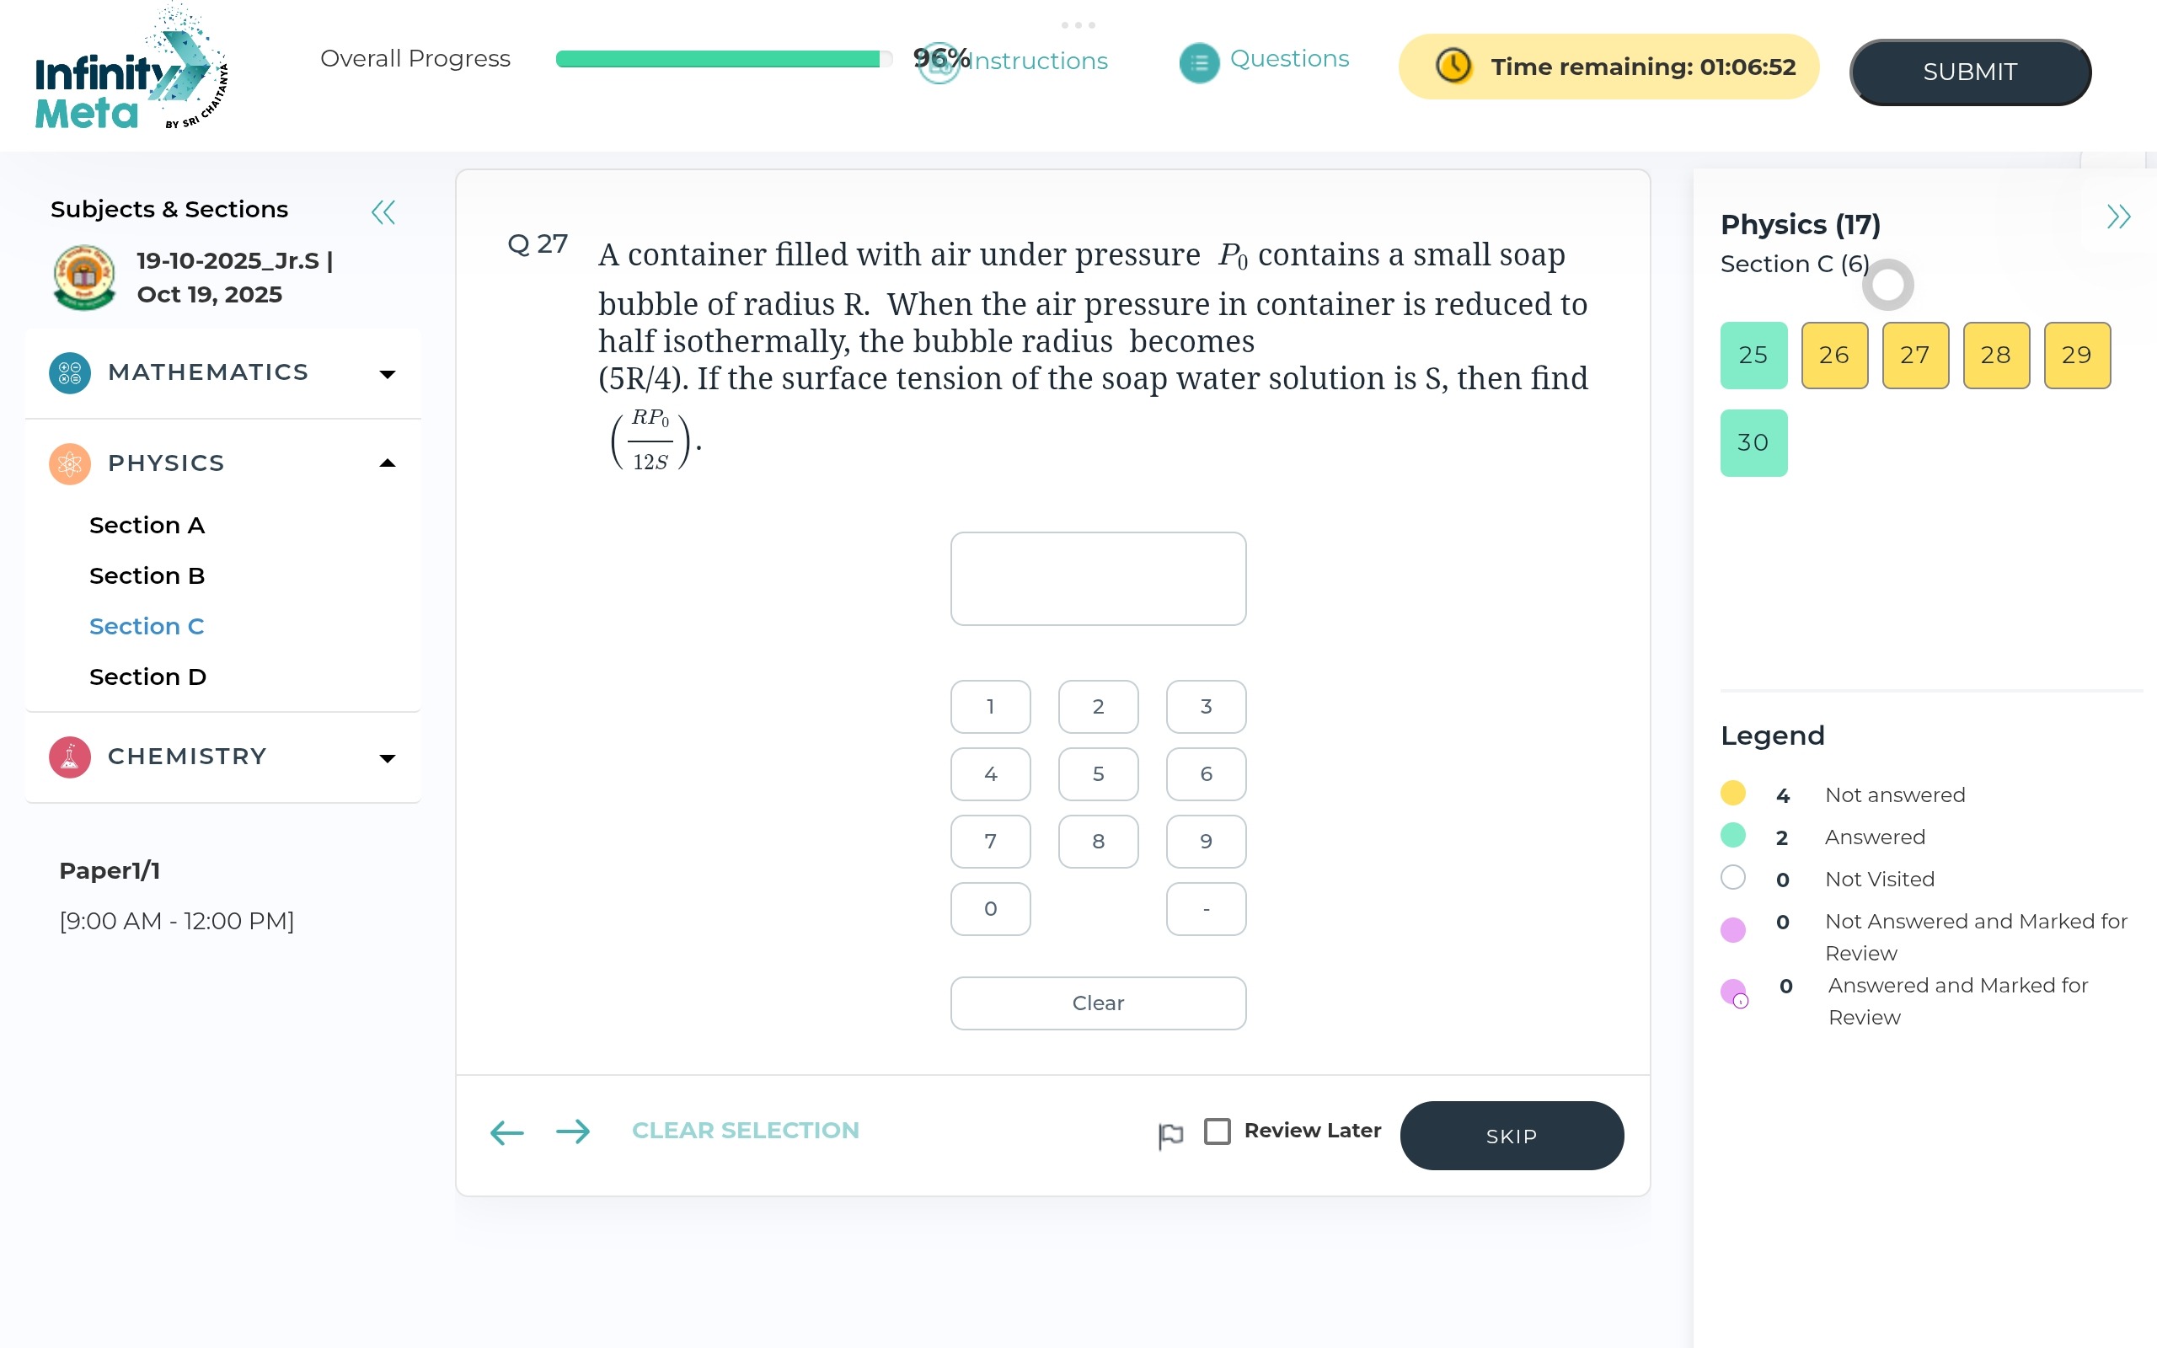Switch to Section D under Physics
This screenshot has height=1348, width=2157.
tap(148, 677)
